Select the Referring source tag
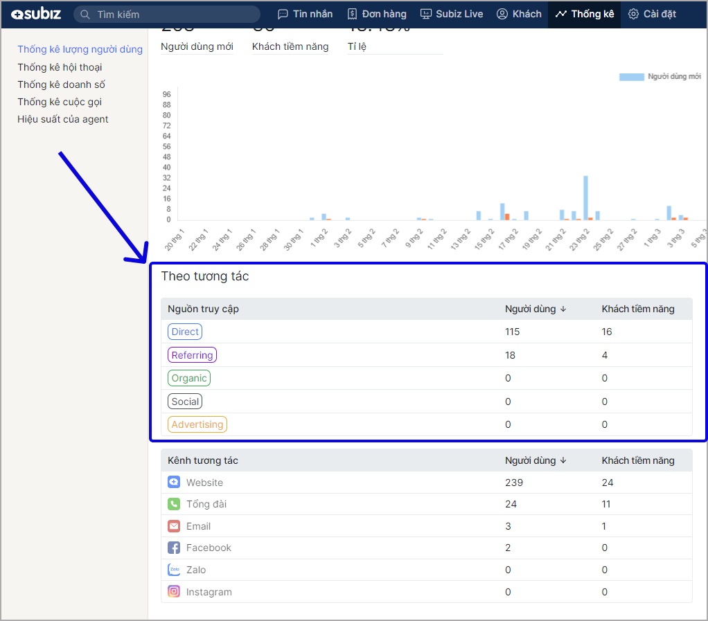The height and width of the screenshot is (621, 708). coord(192,355)
